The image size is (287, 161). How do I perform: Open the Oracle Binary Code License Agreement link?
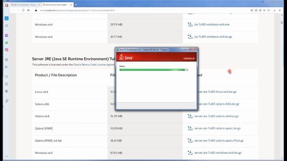[x=94, y=64]
